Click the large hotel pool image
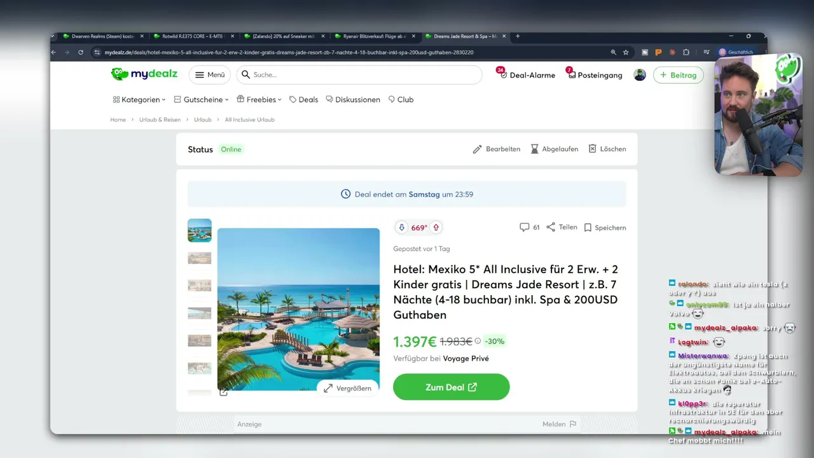The image size is (814, 458). (298, 309)
